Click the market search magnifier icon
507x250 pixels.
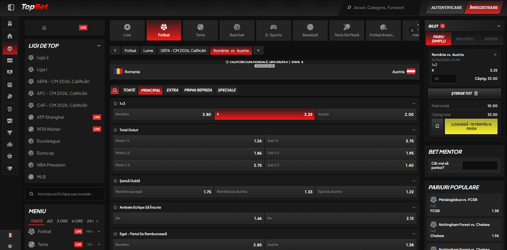[x=115, y=90]
